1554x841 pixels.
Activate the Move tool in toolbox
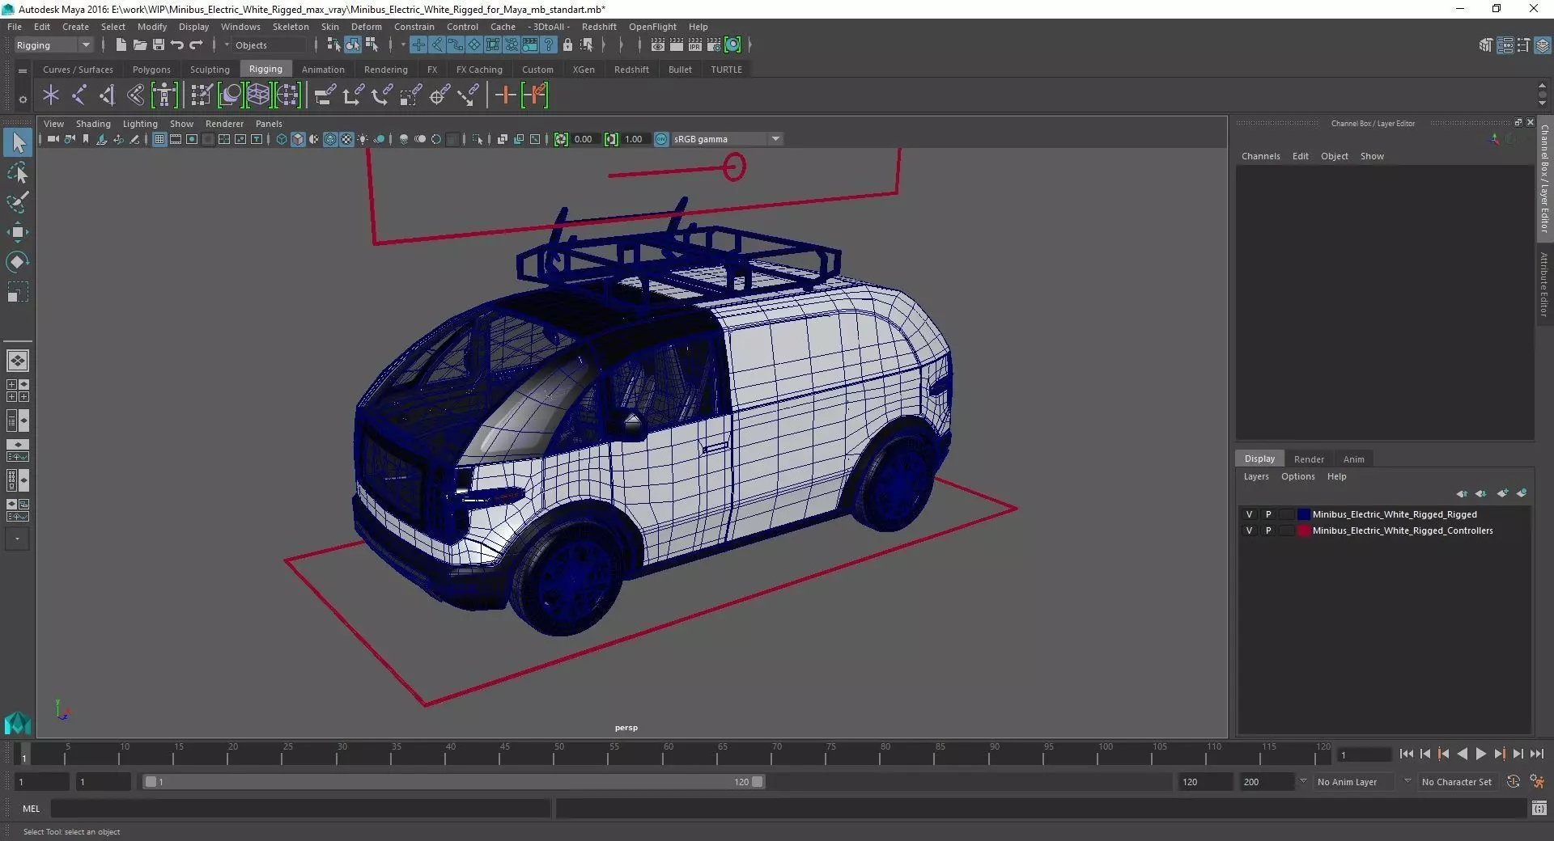tap(18, 232)
